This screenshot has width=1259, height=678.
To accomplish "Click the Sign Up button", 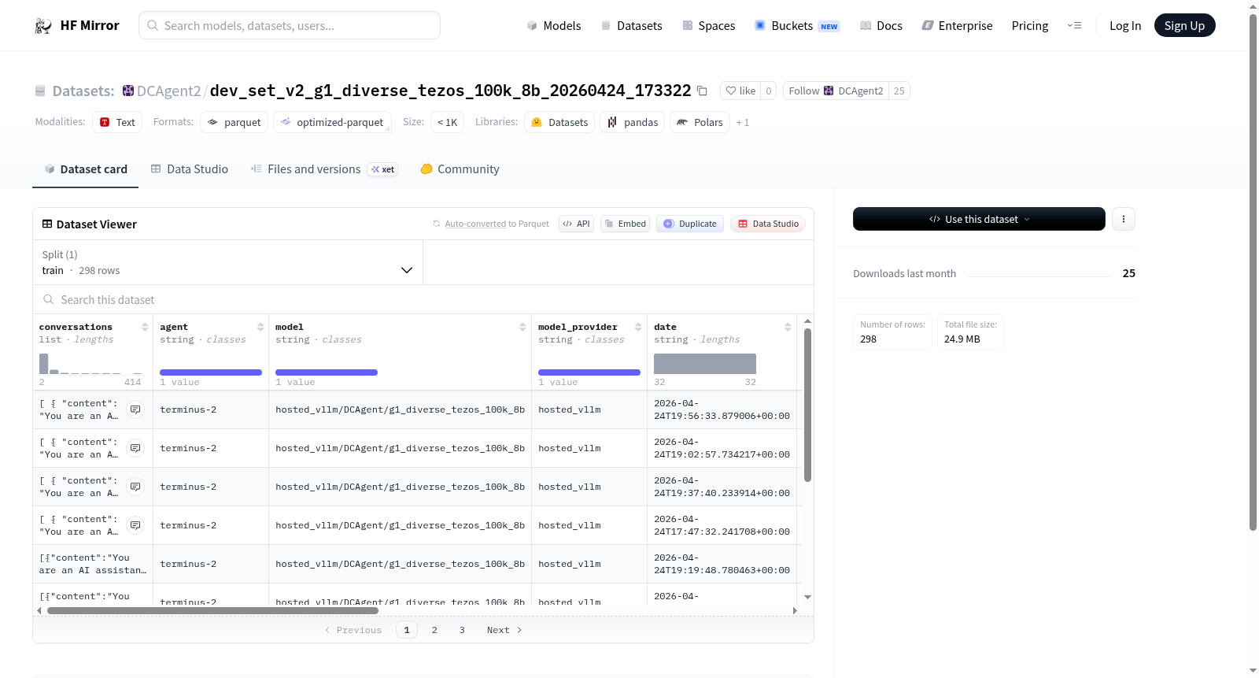I will 1184,25.
